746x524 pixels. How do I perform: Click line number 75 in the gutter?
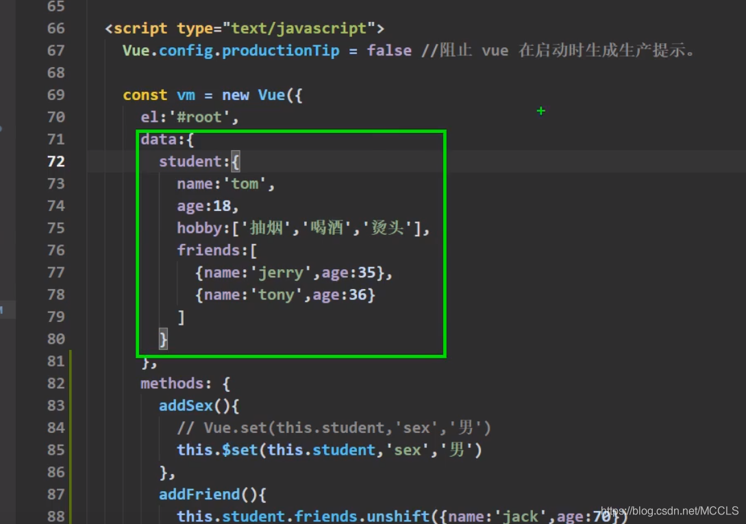[55, 228]
